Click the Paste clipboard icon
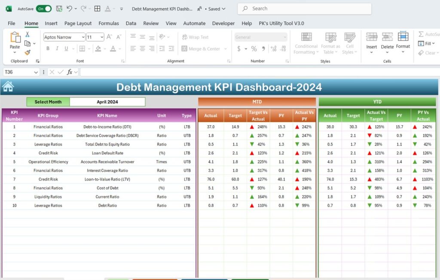The width and height of the screenshot is (440, 280). (15, 37)
